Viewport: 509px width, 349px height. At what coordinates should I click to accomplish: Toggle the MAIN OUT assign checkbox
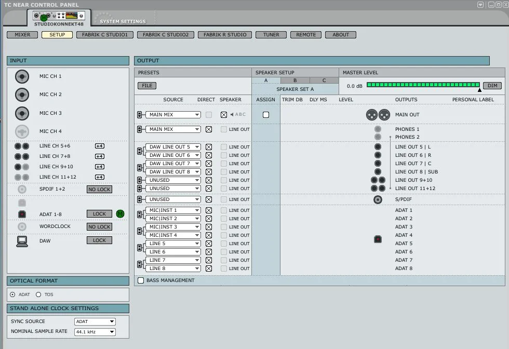coord(266,115)
